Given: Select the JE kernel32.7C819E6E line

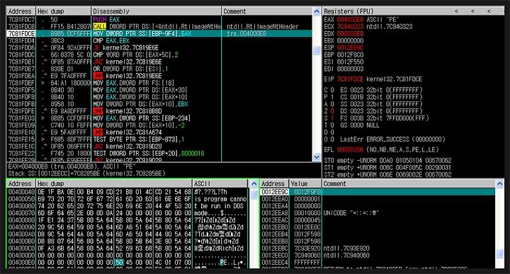Looking at the screenshot, I should pyautogui.click(x=125, y=47).
